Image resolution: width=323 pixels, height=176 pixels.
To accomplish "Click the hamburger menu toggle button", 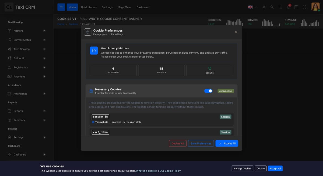I will tap(61, 7).
